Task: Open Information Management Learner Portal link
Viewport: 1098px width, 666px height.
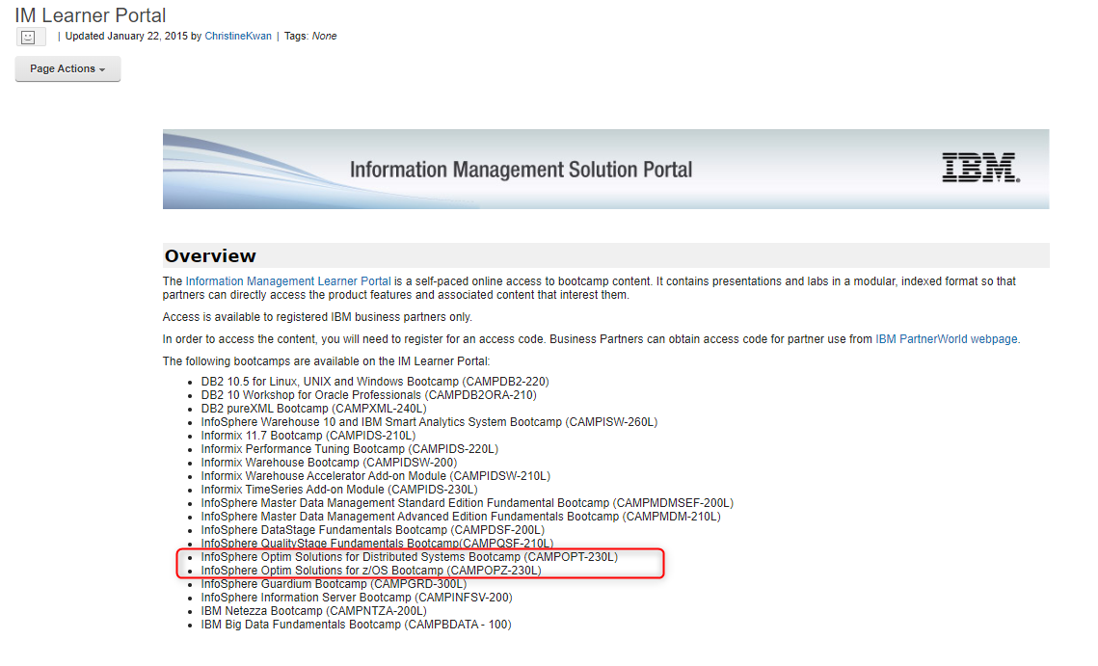Action: coord(288,280)
